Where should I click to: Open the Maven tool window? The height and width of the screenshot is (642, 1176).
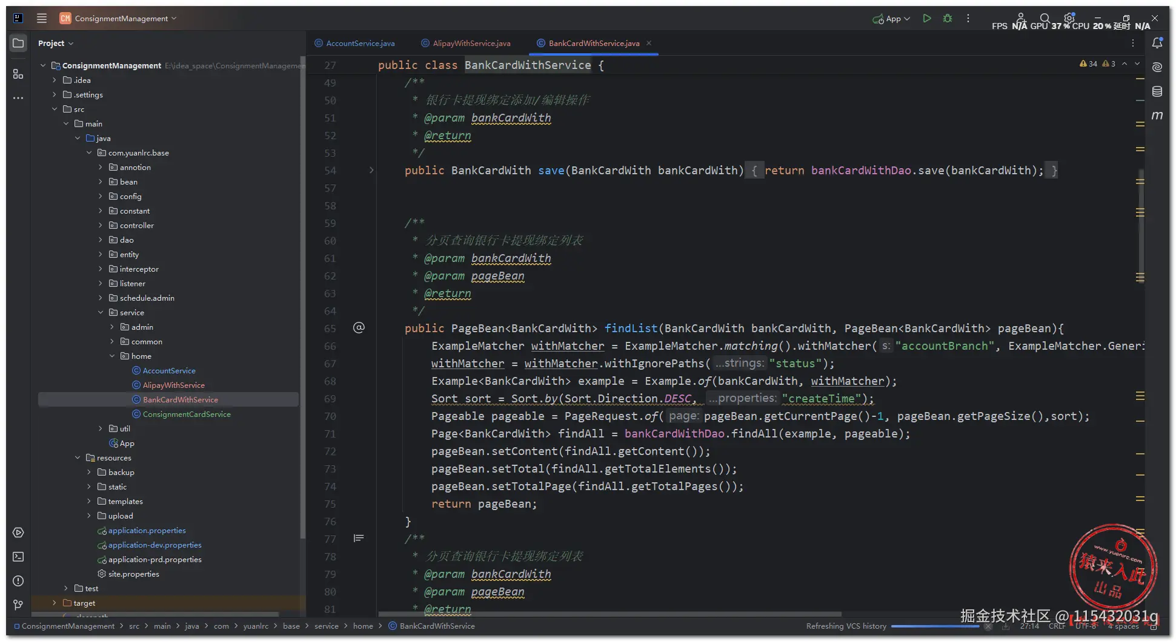pos(1157,115)
